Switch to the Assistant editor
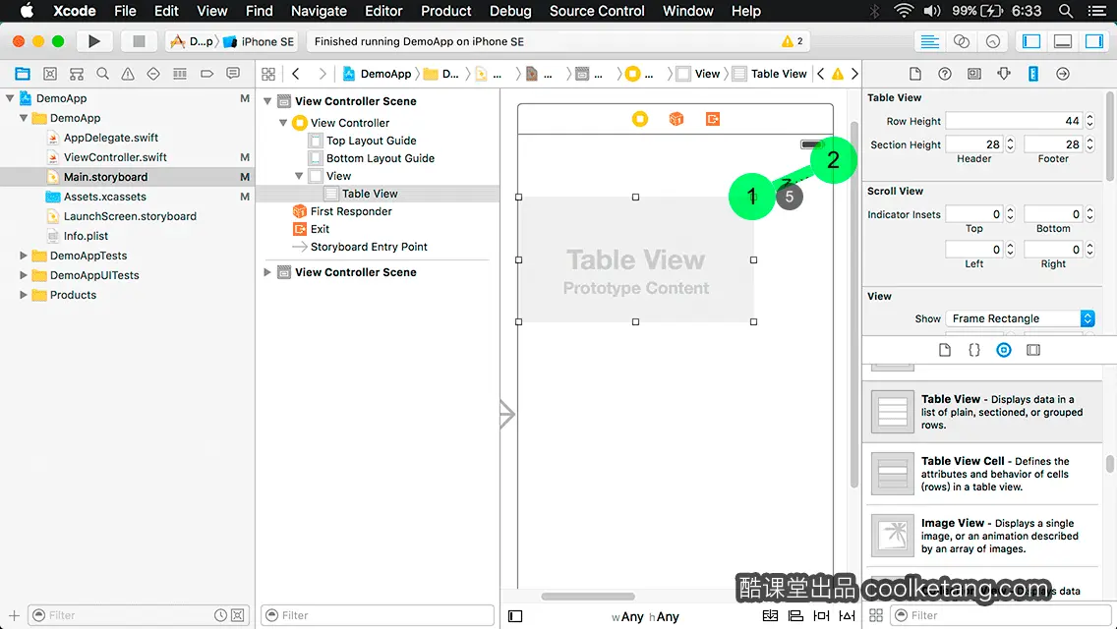Viewport: 1117px width, 629px height. click(961, 41)
